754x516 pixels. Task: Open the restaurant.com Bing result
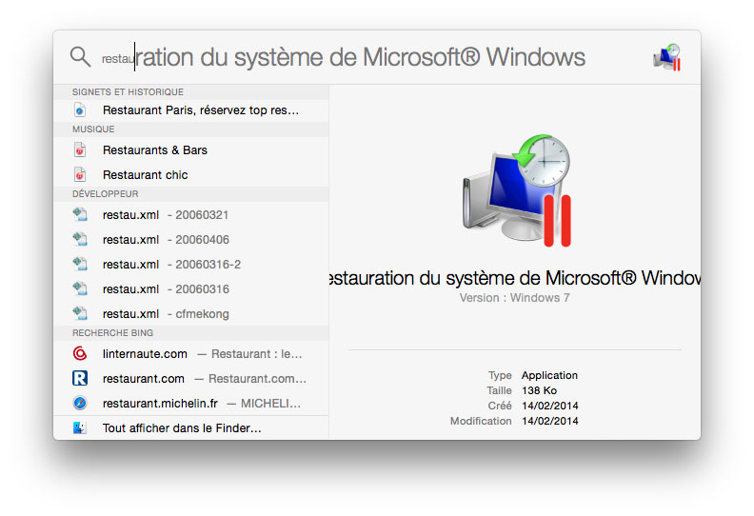(x=191, y=379)
